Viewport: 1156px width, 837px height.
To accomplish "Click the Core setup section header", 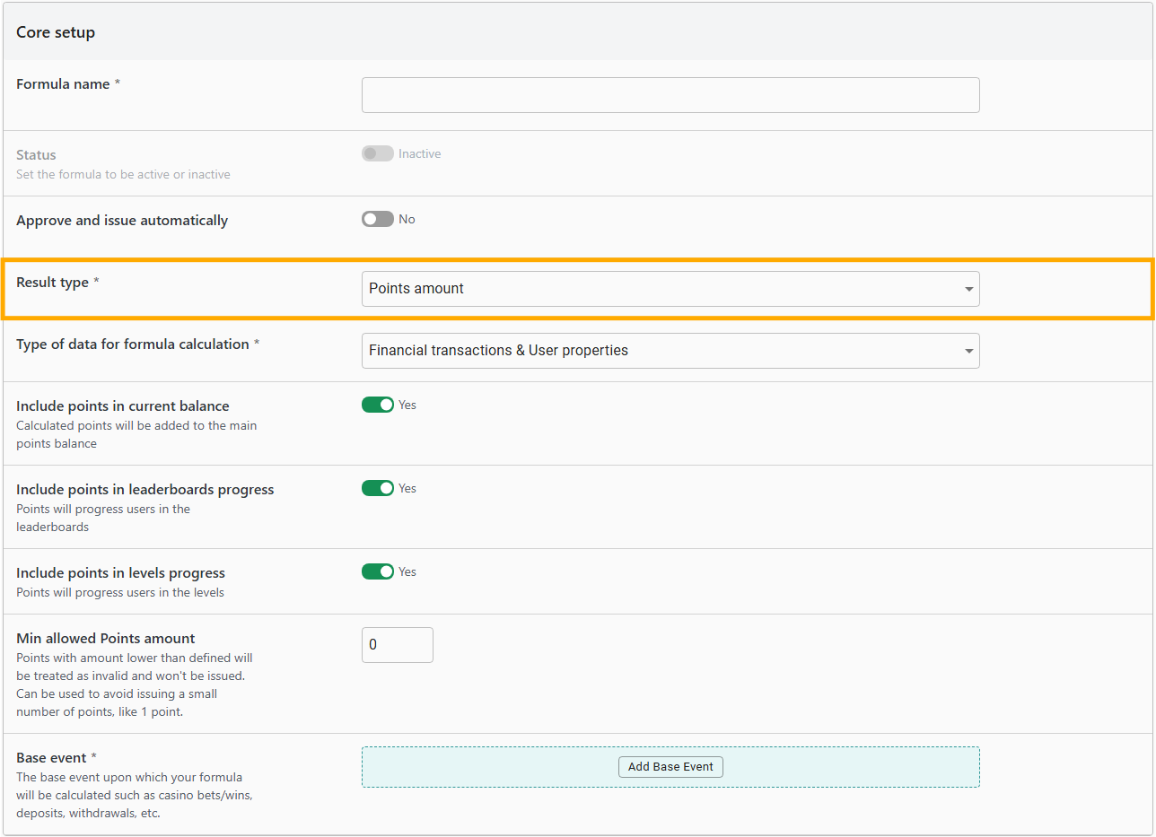I will pos(56,32).
